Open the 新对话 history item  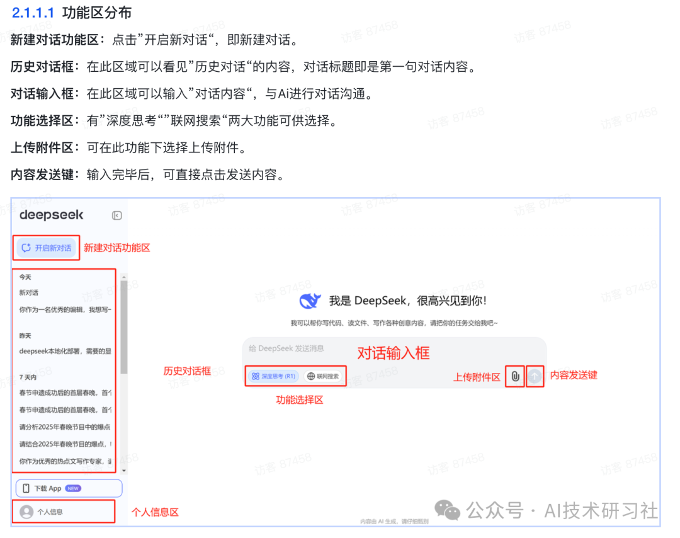tap(28, 293)
